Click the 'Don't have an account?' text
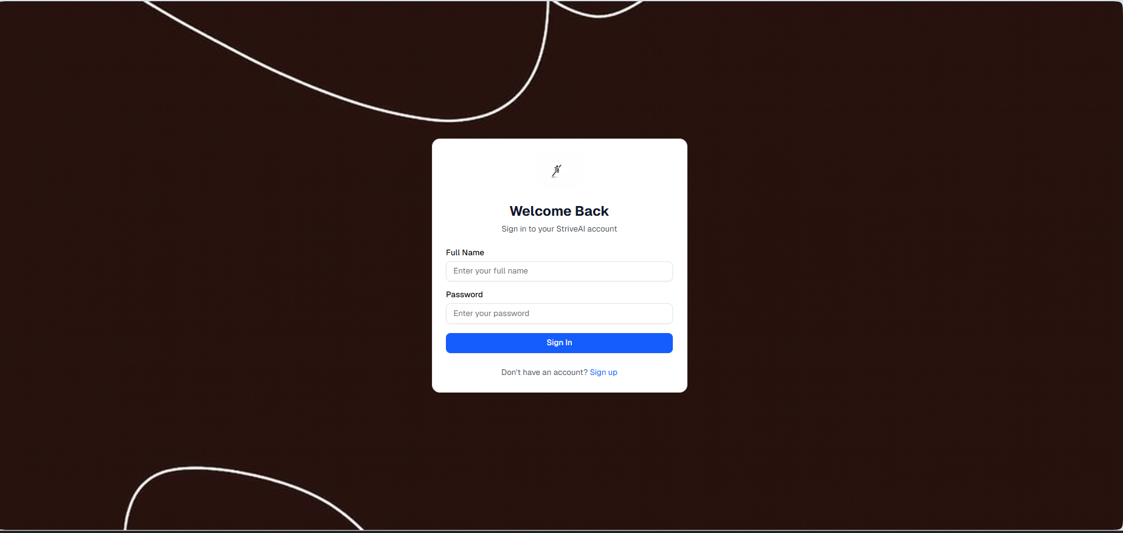 544,373
